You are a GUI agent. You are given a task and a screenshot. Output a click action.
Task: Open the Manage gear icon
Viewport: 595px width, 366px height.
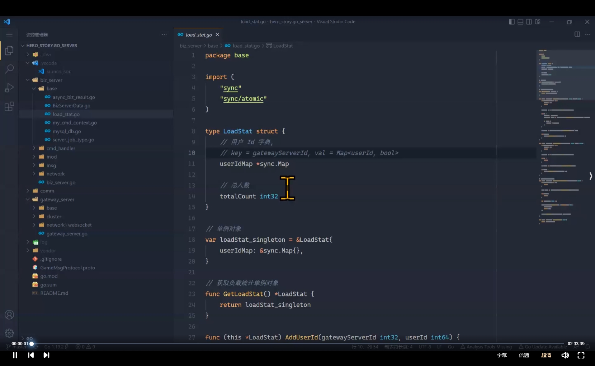(9, 333)
